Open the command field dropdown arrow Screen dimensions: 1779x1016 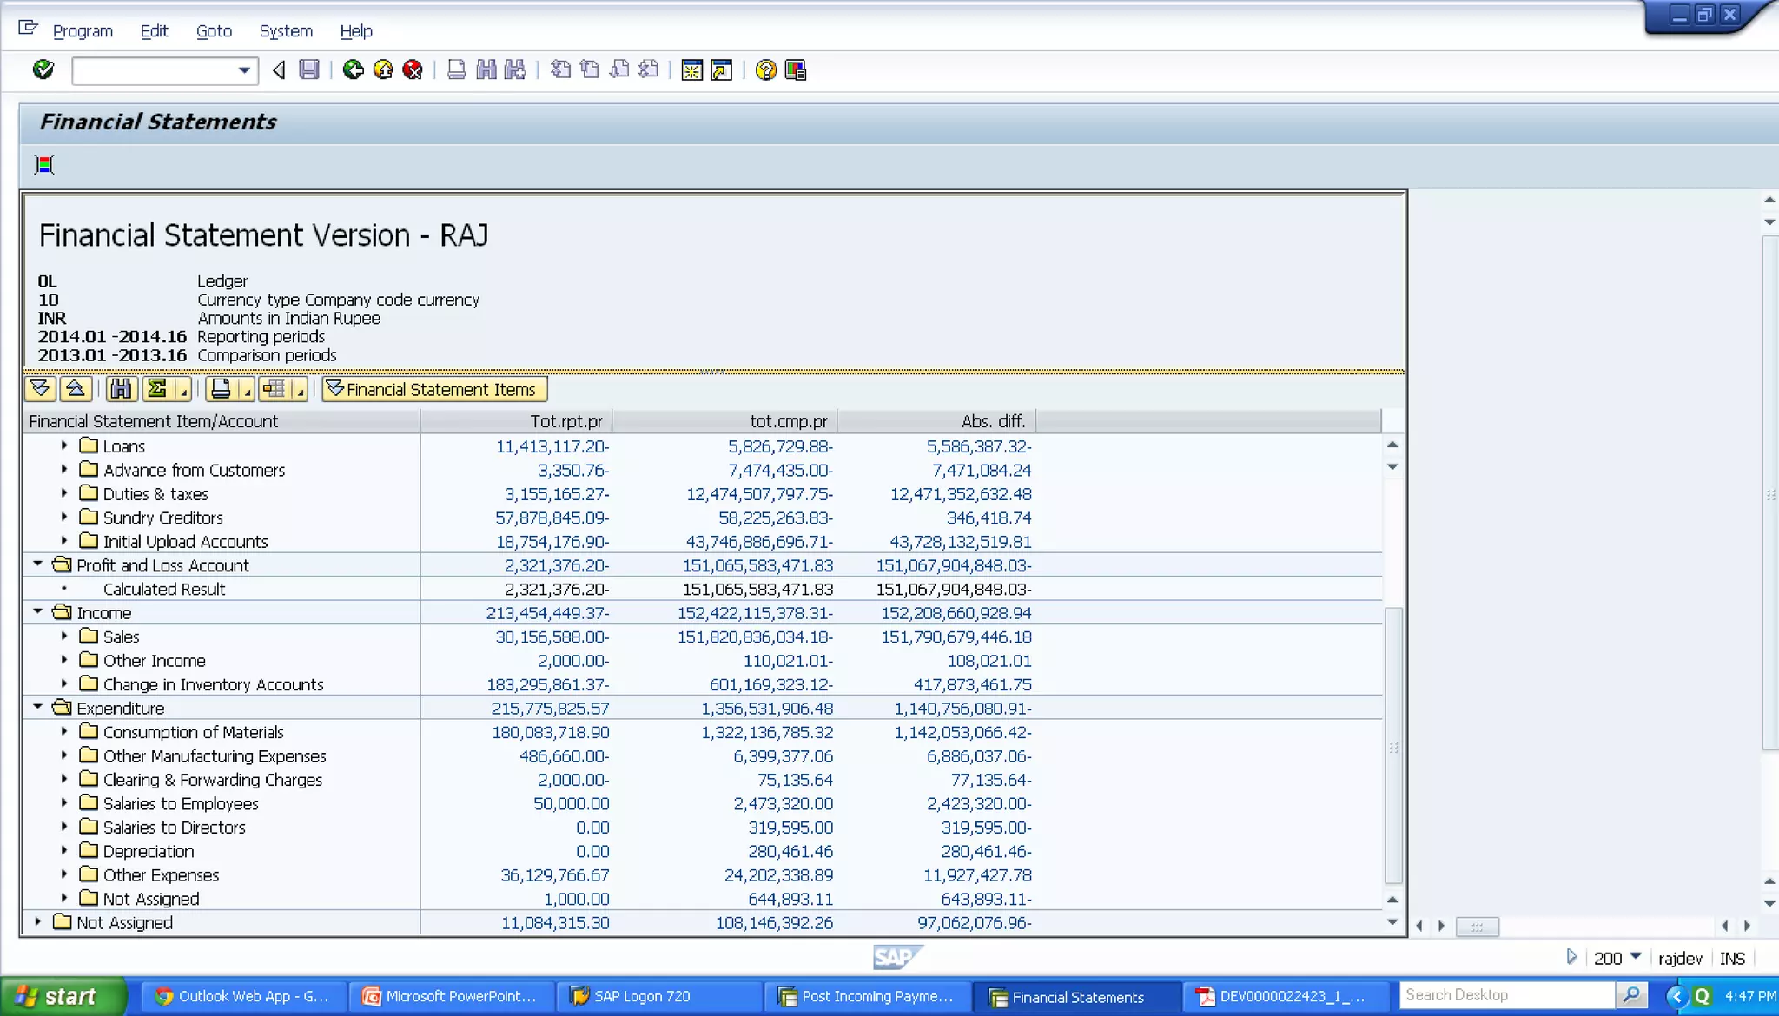(244, 70)
